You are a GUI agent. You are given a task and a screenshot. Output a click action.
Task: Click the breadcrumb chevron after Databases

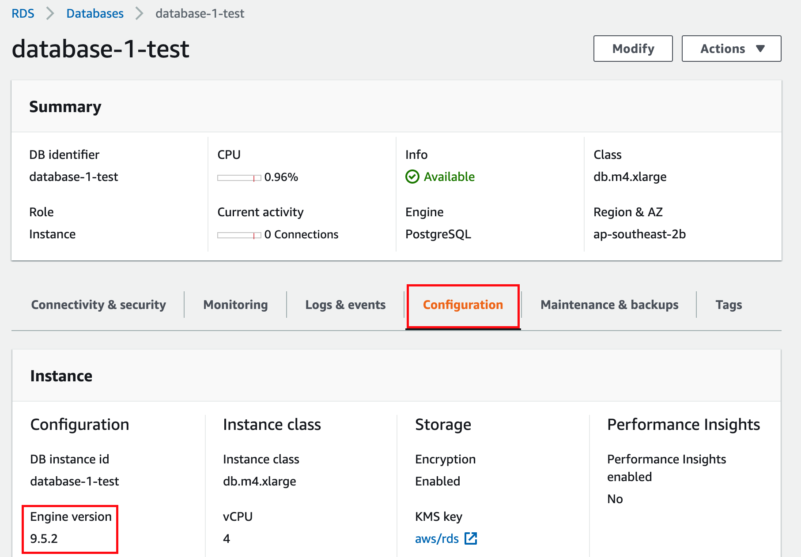140,14
